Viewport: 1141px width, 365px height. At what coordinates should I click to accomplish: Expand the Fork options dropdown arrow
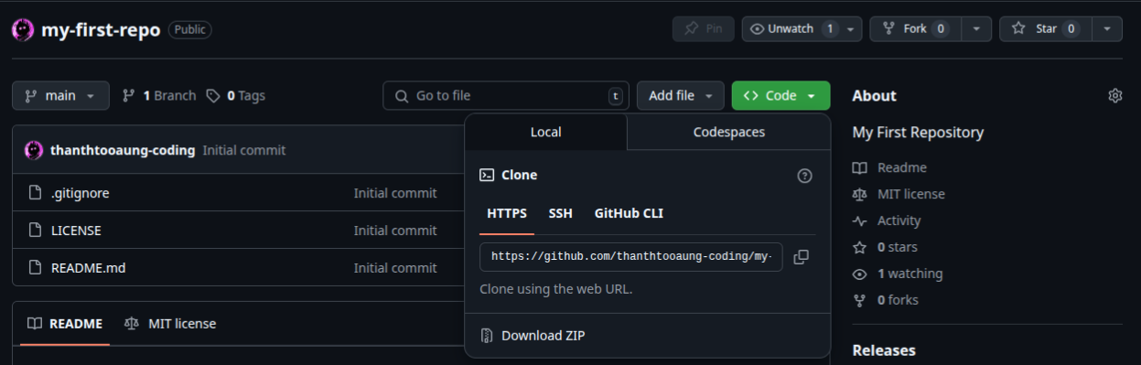point(976,29)
